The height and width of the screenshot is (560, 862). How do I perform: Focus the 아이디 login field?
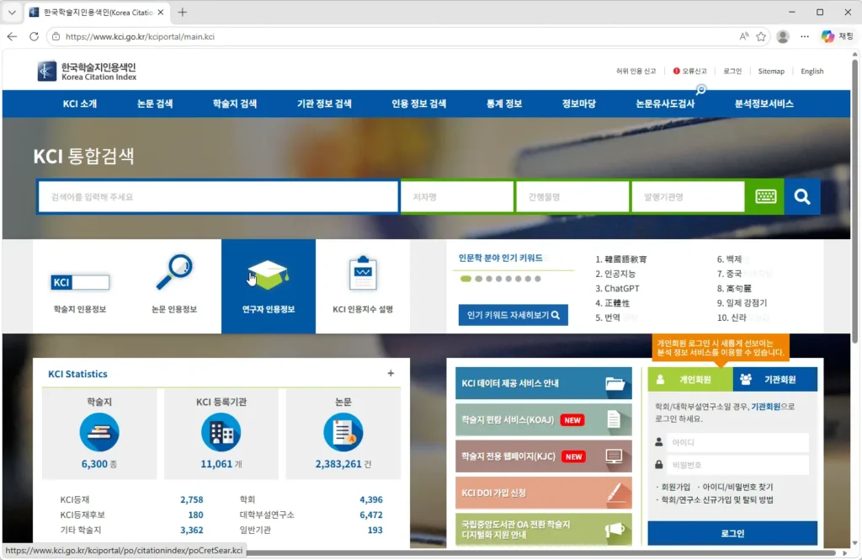coord(737,442)
